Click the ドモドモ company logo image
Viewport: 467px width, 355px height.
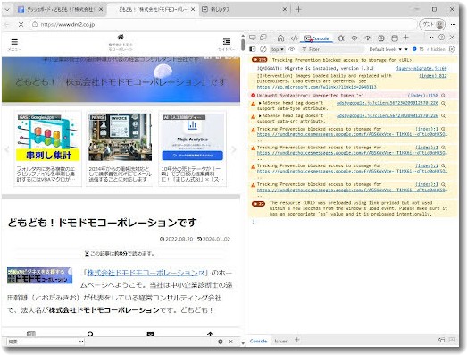39,275
